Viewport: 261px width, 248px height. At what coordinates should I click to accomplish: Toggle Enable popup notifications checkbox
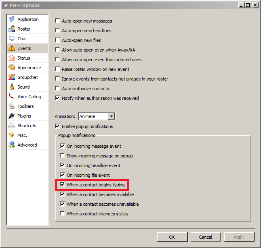pos(58,126)
